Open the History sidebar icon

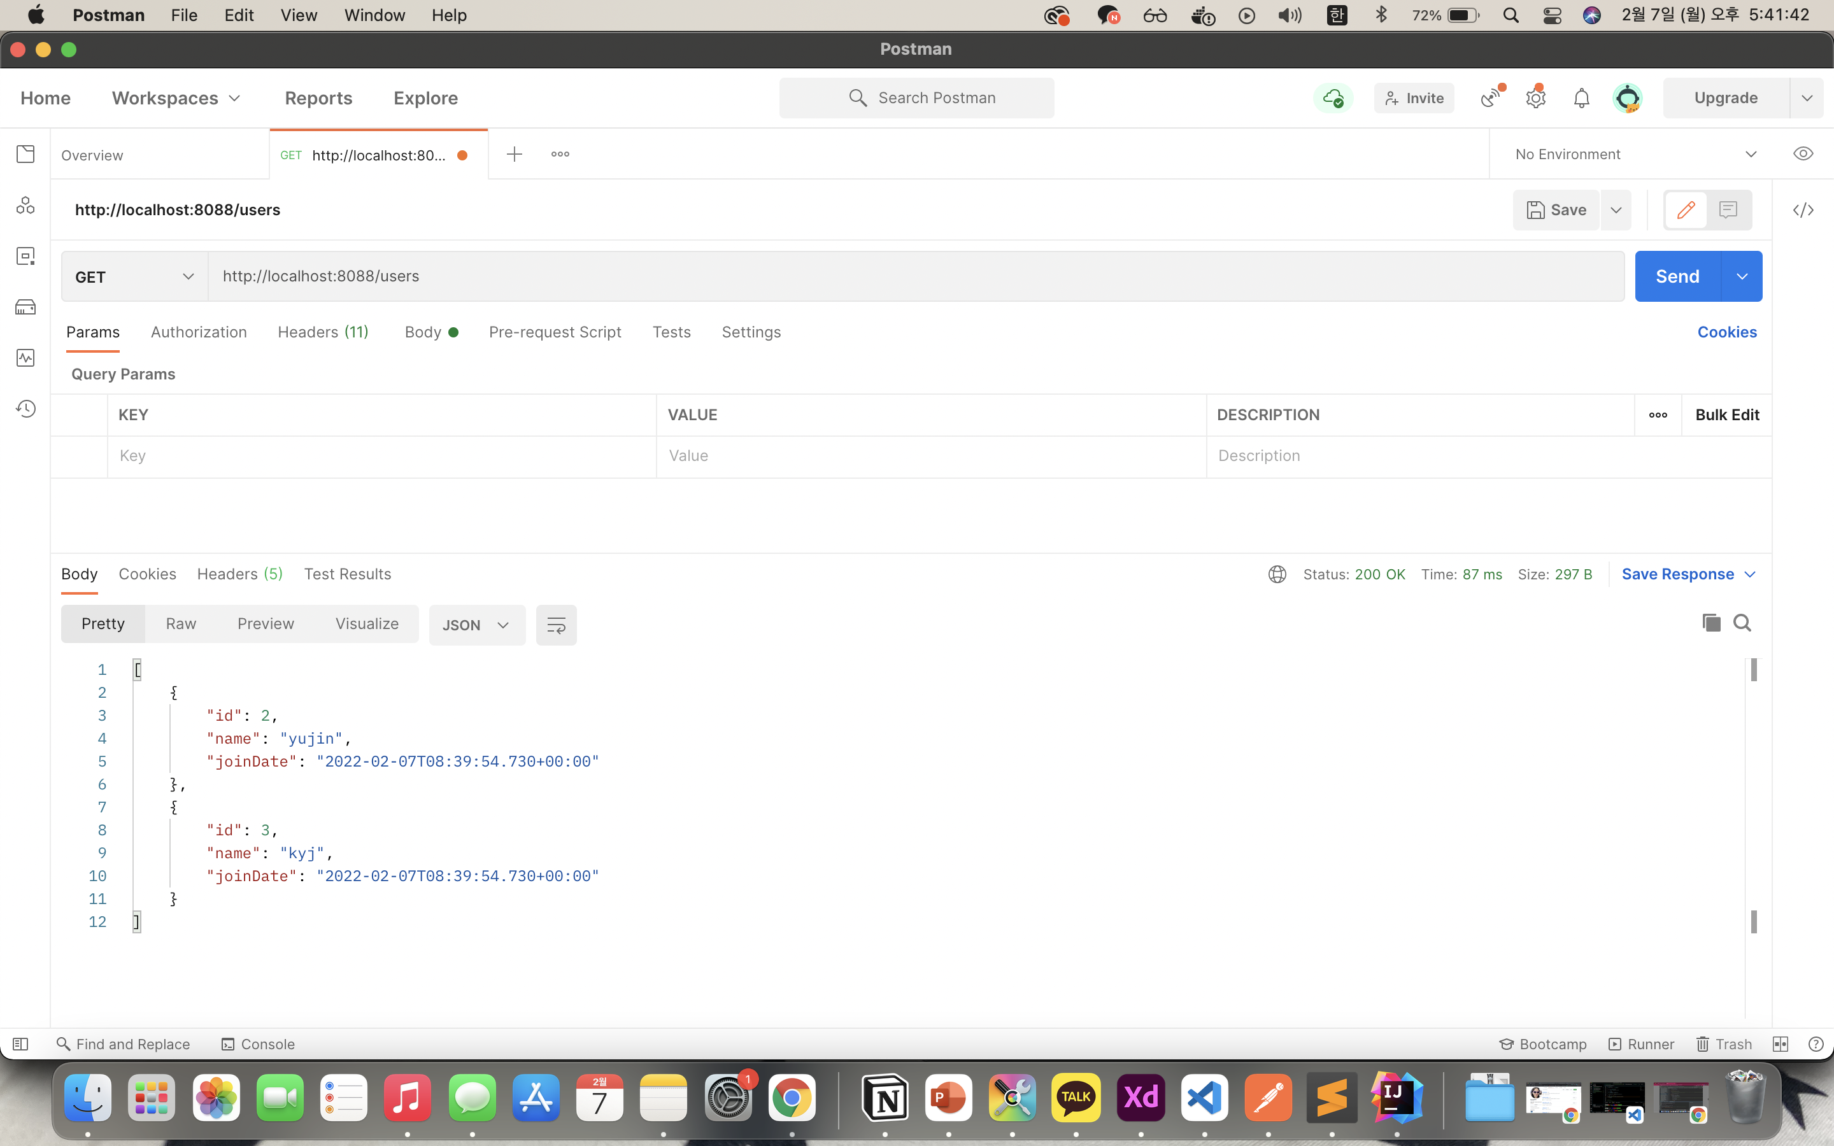click(x=25, y=409)
